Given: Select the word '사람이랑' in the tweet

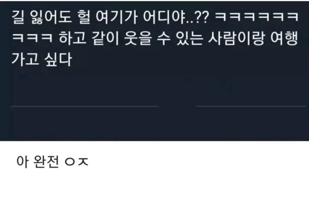Looking at the screenshot, I should point(236,38).
